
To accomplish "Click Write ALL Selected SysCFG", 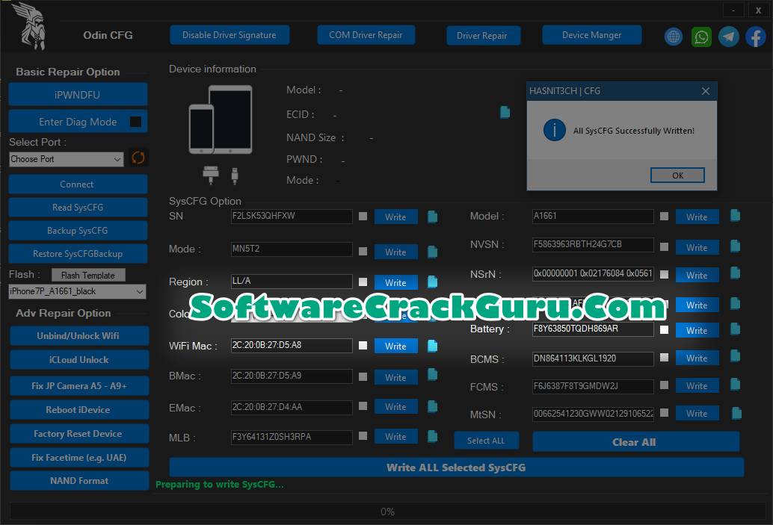I will 456,467.
